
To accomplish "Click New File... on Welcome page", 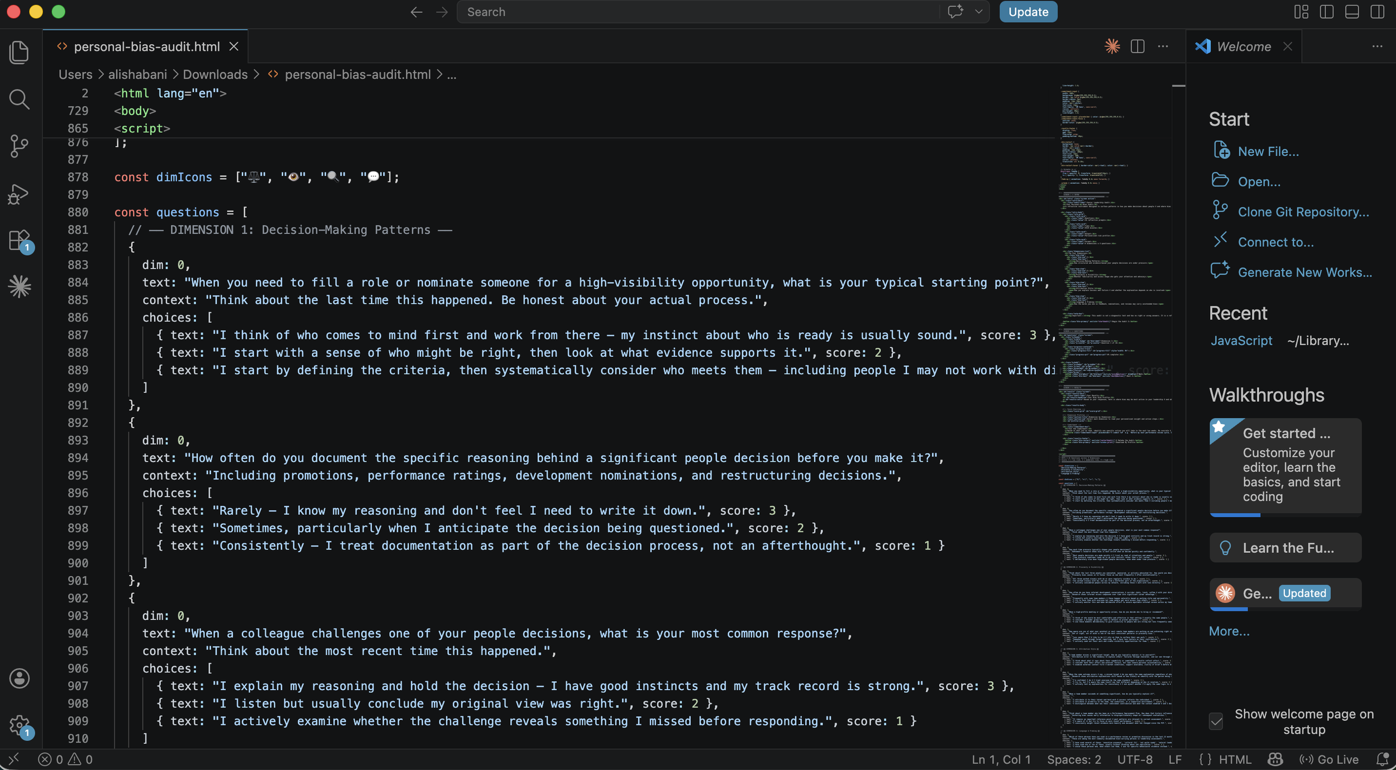I will [1268, 151].
